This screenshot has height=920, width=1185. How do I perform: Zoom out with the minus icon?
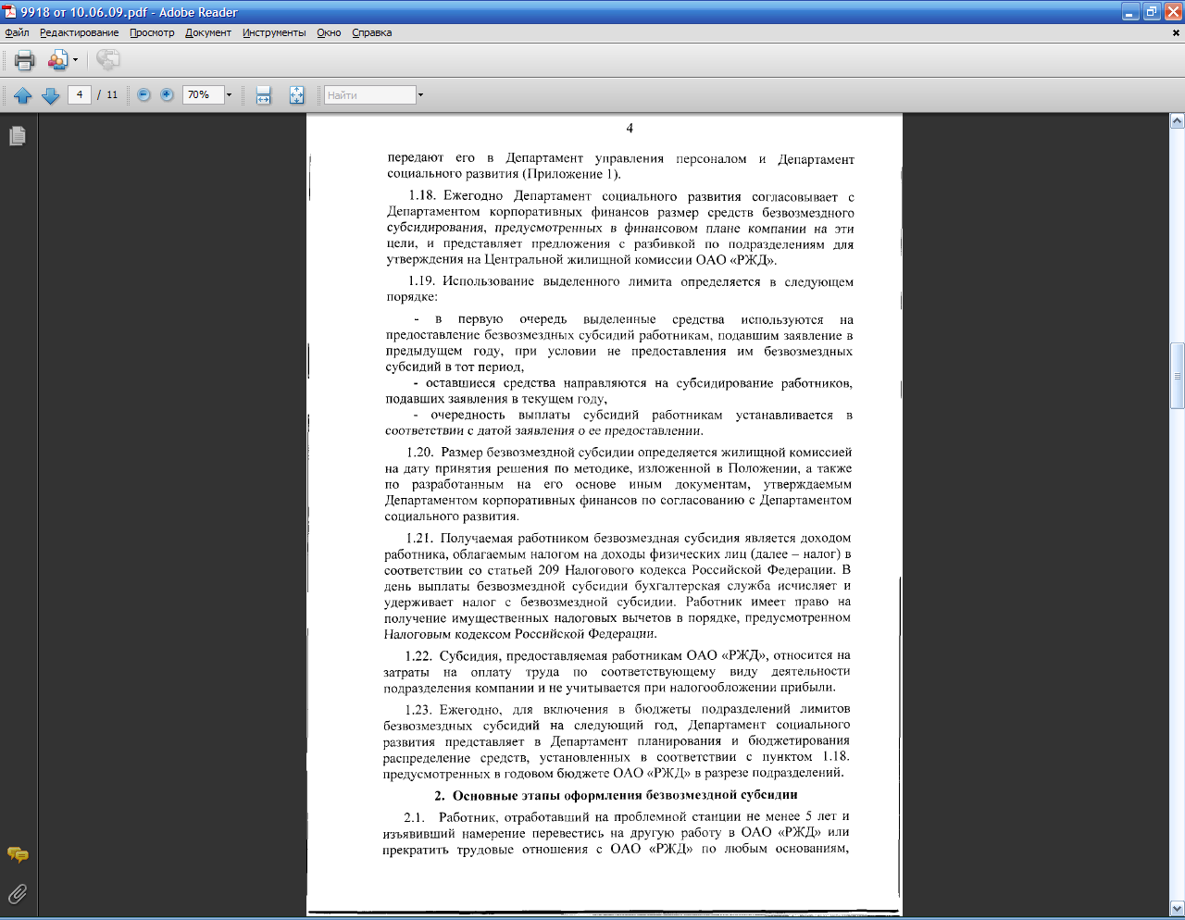pos(143,94)
